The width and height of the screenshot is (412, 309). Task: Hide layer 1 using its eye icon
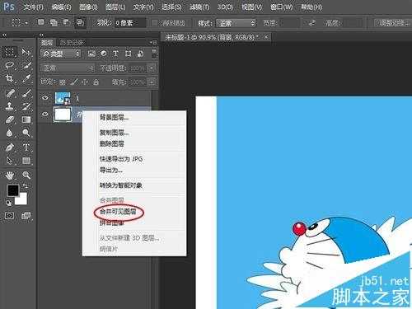[x=45, y=97]
